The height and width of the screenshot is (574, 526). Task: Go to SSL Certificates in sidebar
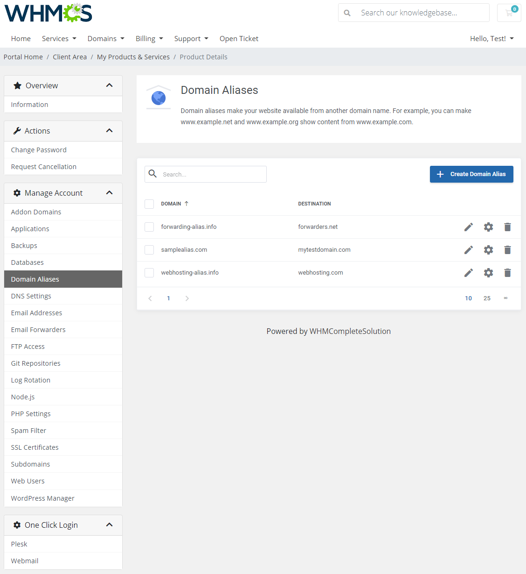pyautogui.click(x=35, y=447)
